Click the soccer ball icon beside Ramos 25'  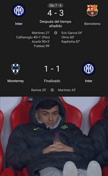tap(52, 90)
